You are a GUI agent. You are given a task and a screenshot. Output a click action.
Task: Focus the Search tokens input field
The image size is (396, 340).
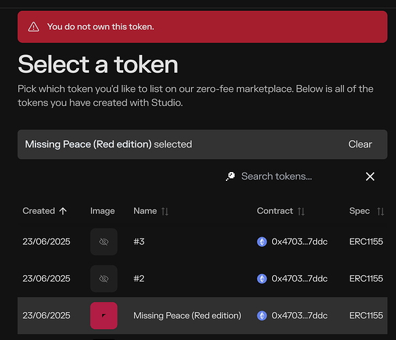(x=276, y=176)
